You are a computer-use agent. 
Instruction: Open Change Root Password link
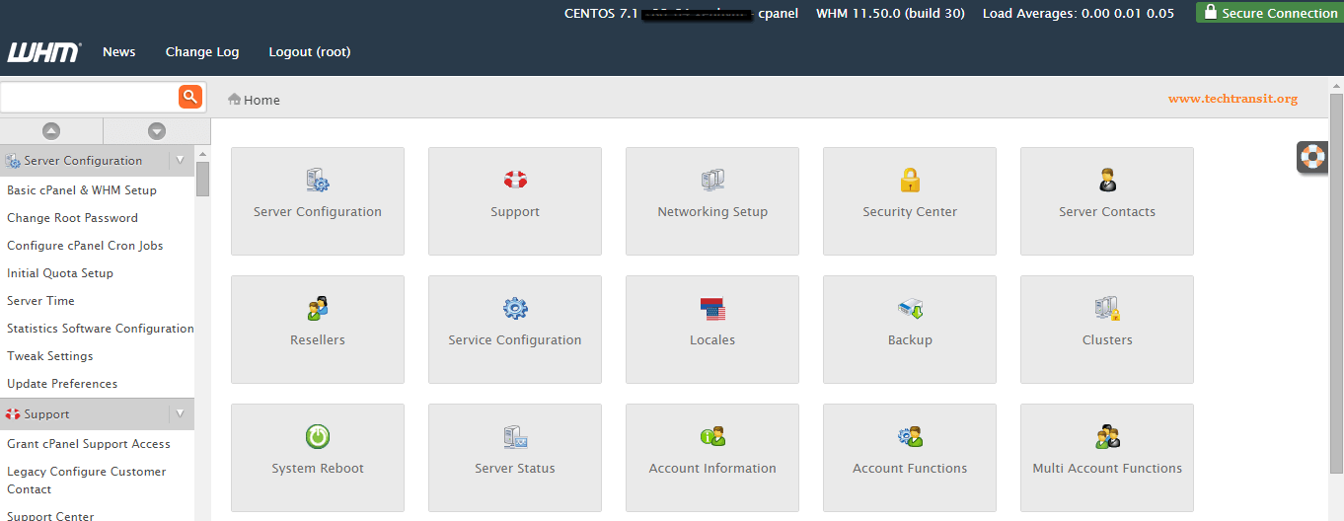click(72, 218)
